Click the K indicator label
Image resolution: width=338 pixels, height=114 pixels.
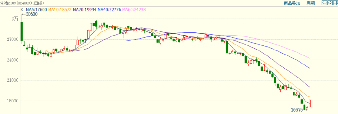point(22,9)
